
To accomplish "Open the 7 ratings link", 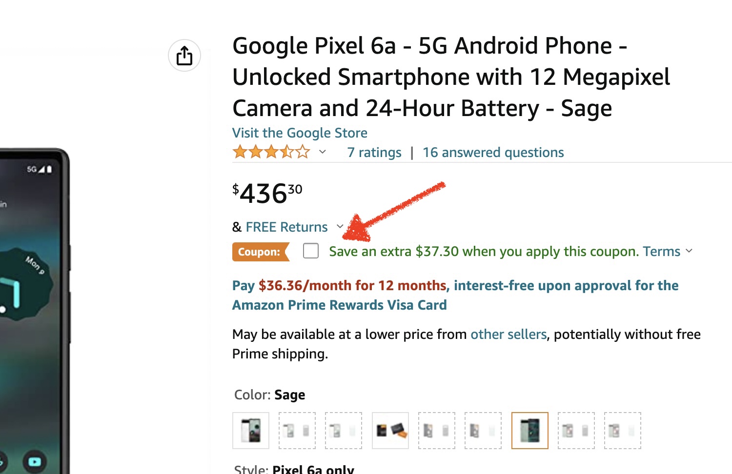I will coord(374,153).
